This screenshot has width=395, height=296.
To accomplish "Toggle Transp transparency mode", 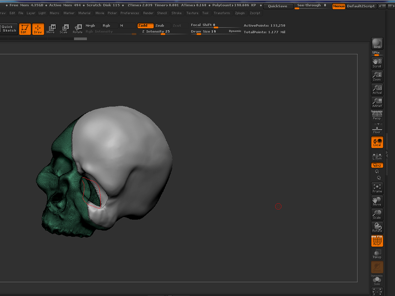I will point(377,254).
